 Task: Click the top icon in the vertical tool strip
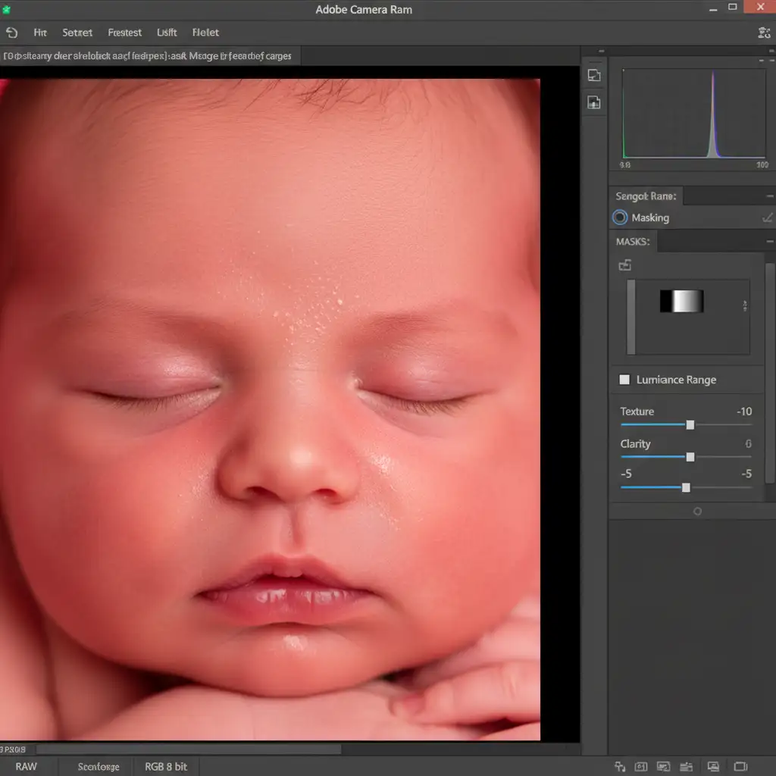pyautogui.click(x=594, y=75)
